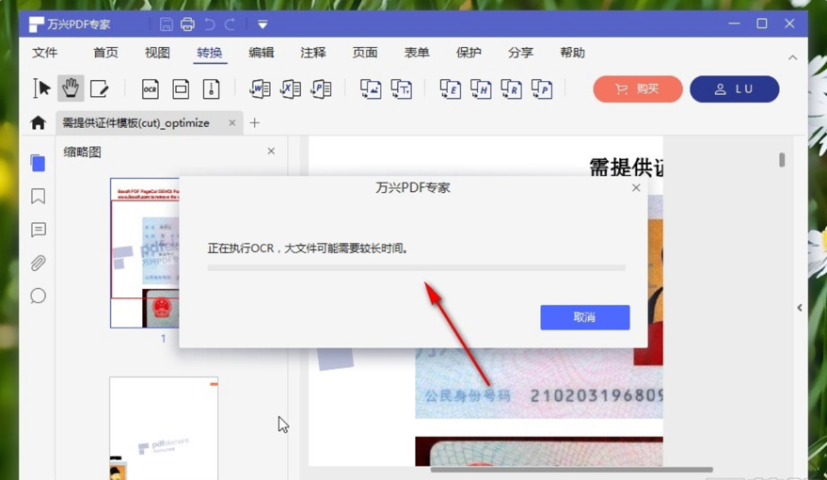This screenshot has width=827, height=480.
Task: Open the 文件 menu
Action: click(x=45, y=53)
